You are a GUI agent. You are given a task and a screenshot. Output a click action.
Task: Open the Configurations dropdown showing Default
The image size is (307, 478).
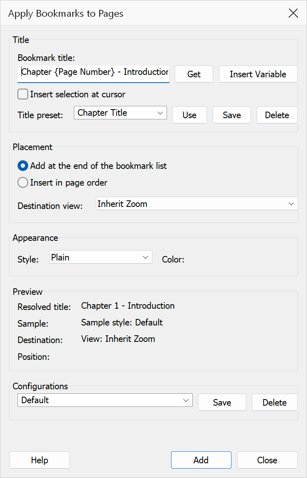[x=105, y=400]
